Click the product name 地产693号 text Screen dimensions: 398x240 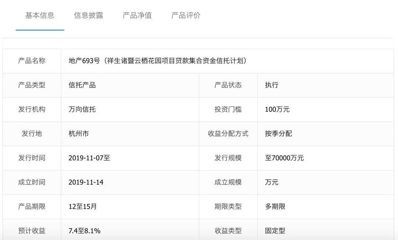click(157, 61)
